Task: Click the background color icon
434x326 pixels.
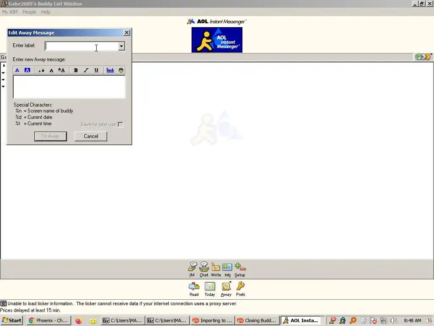Action: click(x=27, y=70)
